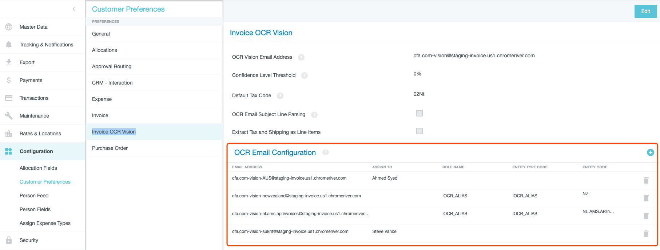Viewport: 660px width, 250px height.
Task: Open the Person Feed link
Action: coord(34,196)
